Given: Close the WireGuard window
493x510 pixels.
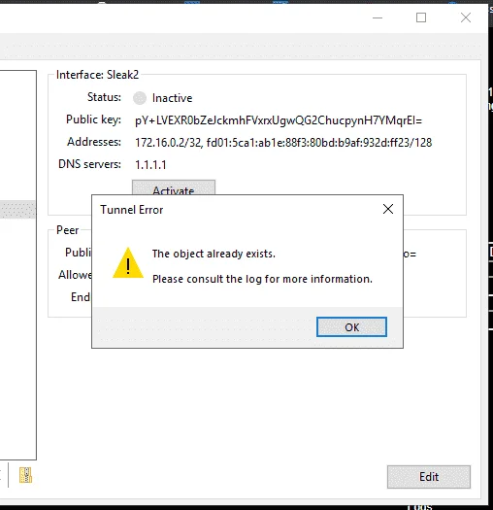Looking at the screenshot, I should [x=466, y=17].
